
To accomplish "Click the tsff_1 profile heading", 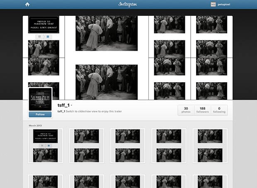I will pyautogui.click(x=63, y=105).
